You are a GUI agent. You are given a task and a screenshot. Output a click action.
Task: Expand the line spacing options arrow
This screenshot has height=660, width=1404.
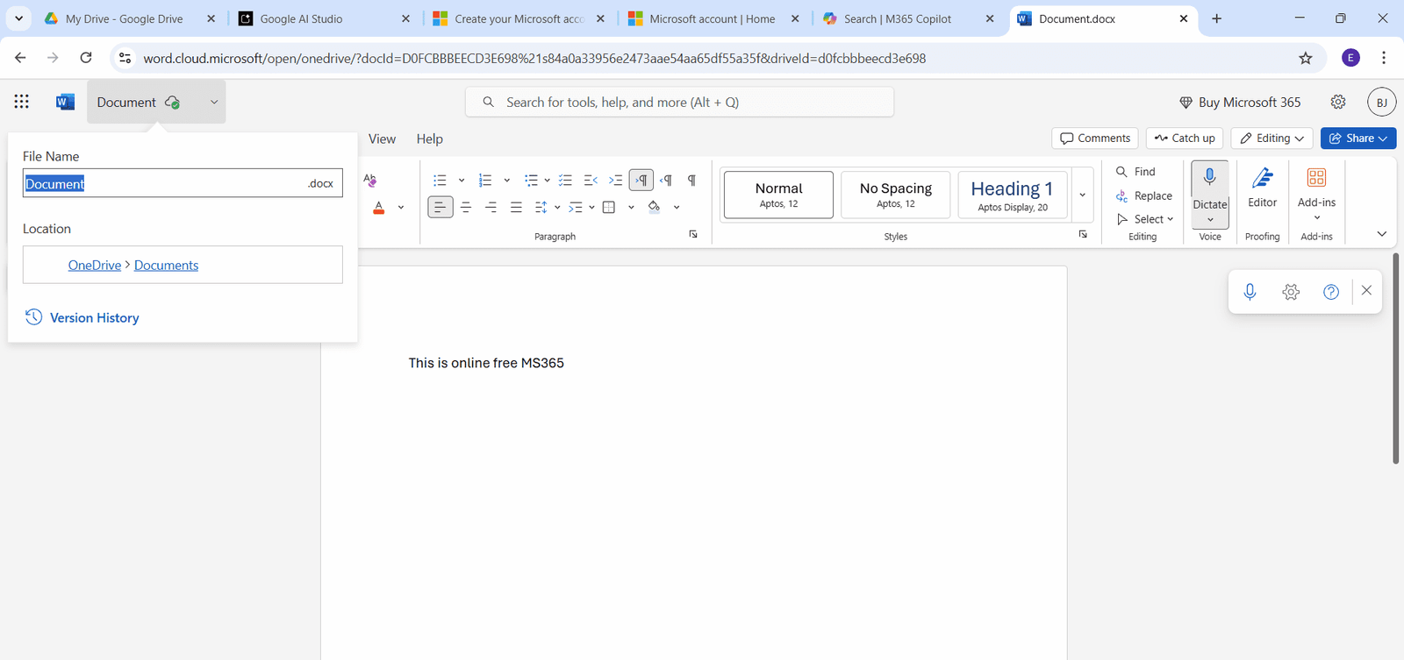click(x=557, y=208)
